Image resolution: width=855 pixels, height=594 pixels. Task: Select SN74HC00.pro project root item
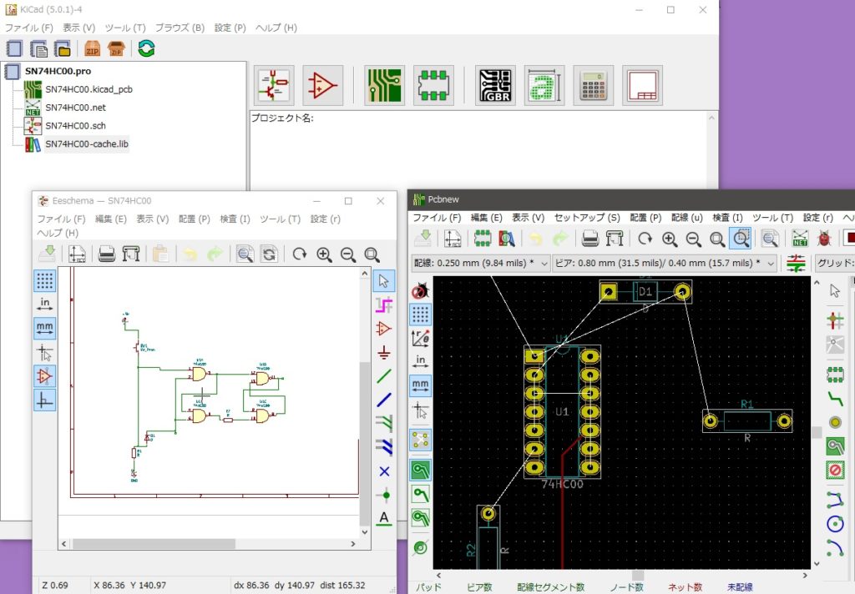click(58, 72)
